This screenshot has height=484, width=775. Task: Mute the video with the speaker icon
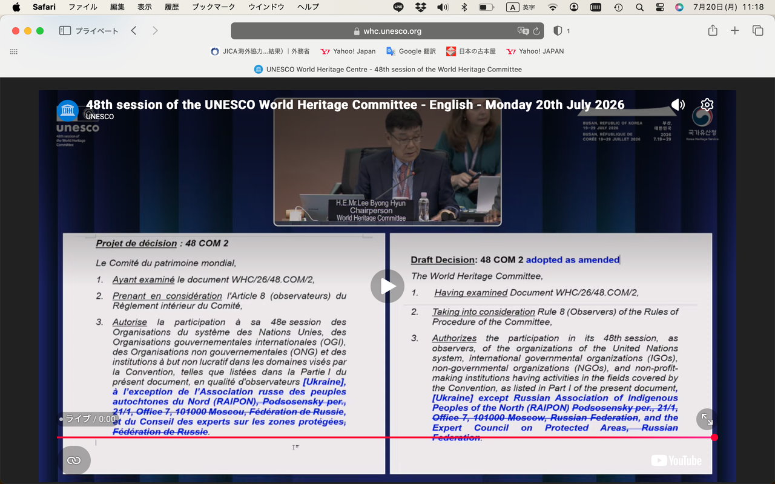678,105
